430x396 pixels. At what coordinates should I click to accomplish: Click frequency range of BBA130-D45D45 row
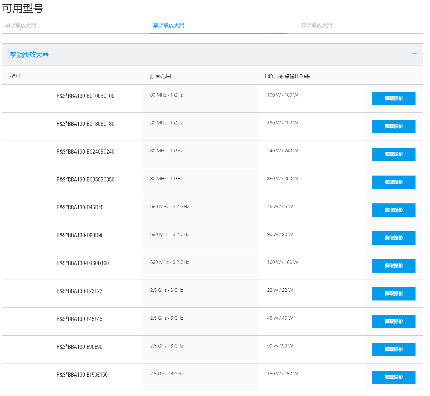170,207
